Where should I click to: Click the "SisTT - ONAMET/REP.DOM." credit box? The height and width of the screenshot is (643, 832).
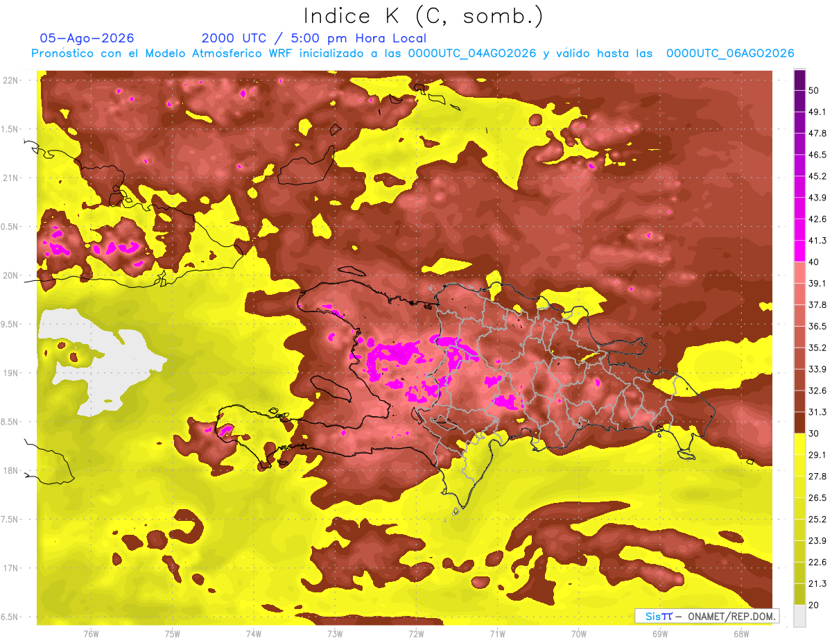(x=707, y=616)
